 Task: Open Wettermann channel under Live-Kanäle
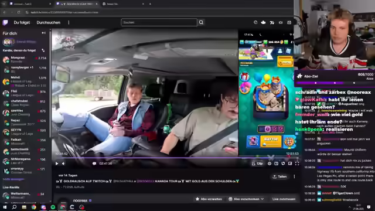click(x=25, y=195)
